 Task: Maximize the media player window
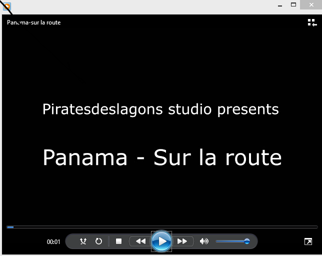tap(293, 5)
